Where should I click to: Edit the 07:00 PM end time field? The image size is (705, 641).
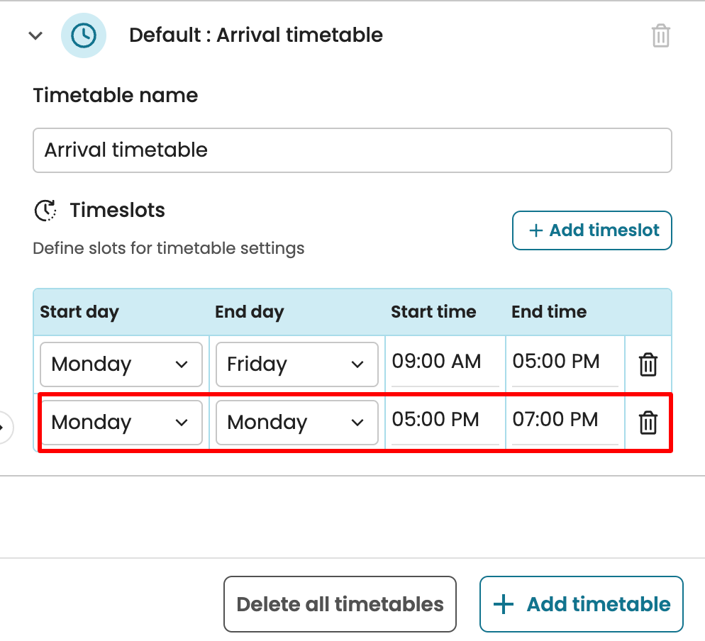pyautogui.click(x=565, y=420)
